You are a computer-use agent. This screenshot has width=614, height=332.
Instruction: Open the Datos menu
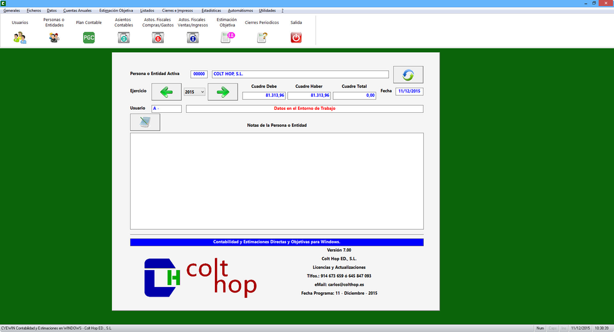[52, 11]
